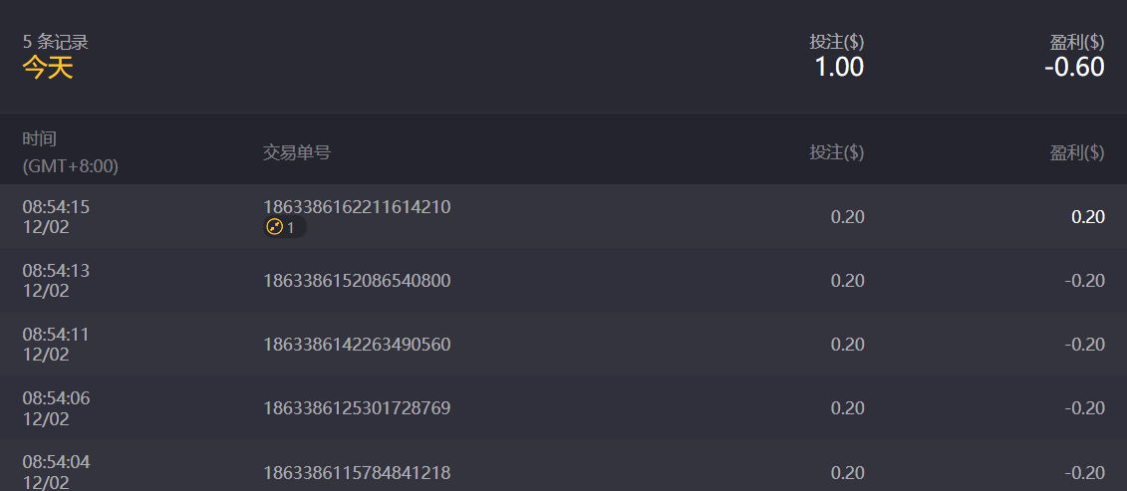
Task: Click the winning 0.20 profit in the first row
Action: [x=1088, y=217]
